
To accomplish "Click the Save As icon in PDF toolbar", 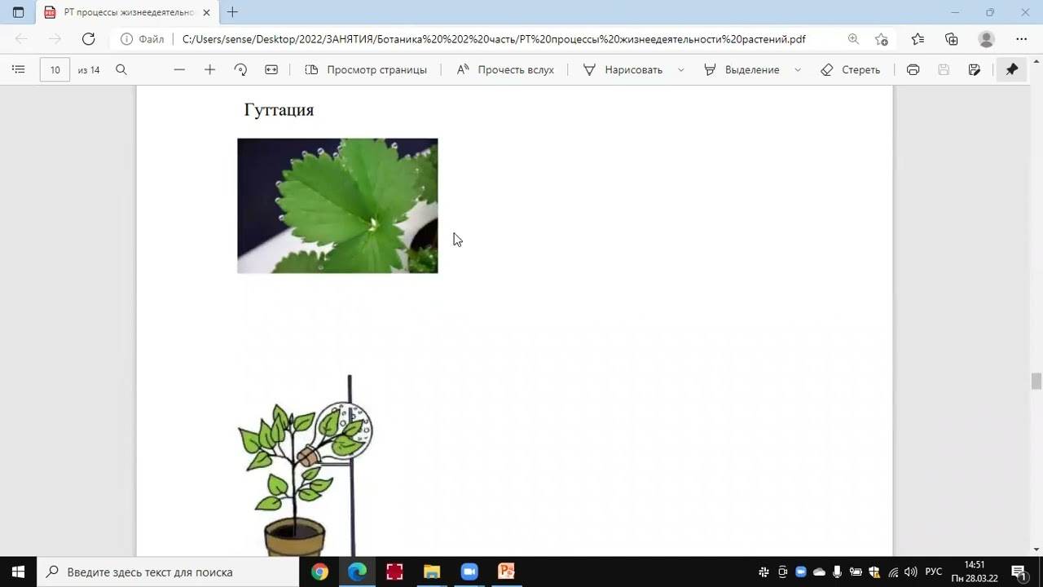I will pos(975,70).
